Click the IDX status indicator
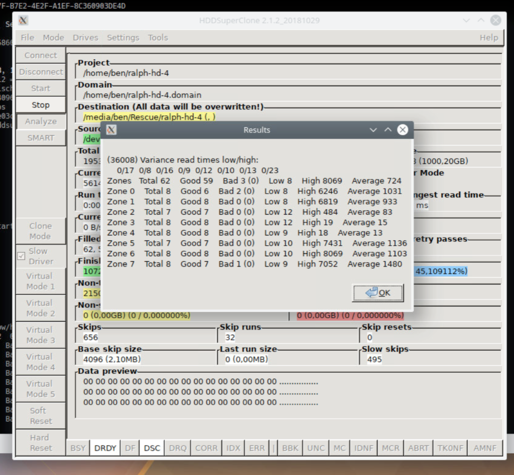514x475 pixels. [x=233, y=448]
